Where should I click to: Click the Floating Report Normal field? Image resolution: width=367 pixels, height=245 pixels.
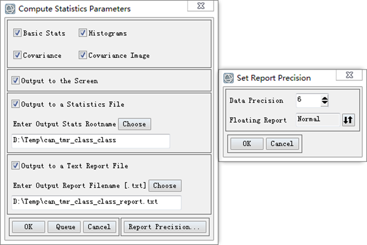coord(318,119)
